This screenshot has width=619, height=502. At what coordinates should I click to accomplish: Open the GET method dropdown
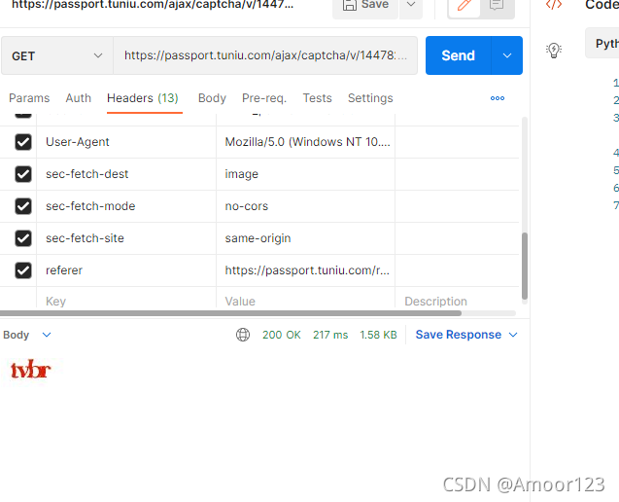coord(57,55)
